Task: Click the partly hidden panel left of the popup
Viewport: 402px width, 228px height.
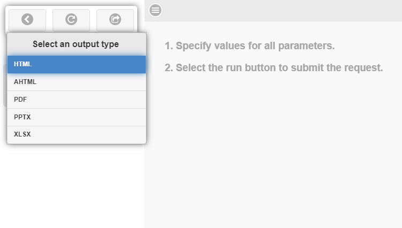Action: 4,86
